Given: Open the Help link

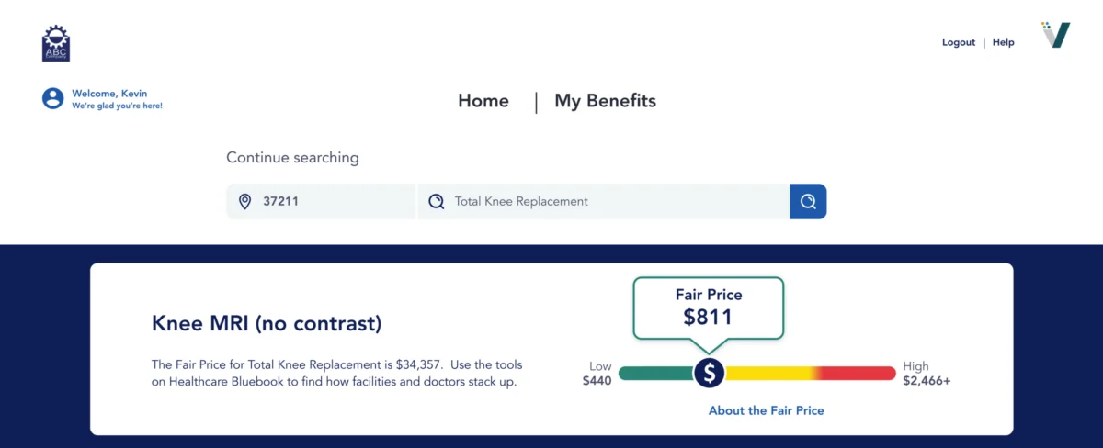Looking at the screenshot, I should pos(1004,42).
